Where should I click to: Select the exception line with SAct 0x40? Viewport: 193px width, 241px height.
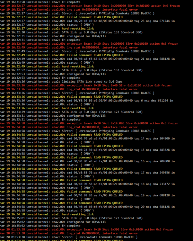pyautogui.click(x=86, y=85)
